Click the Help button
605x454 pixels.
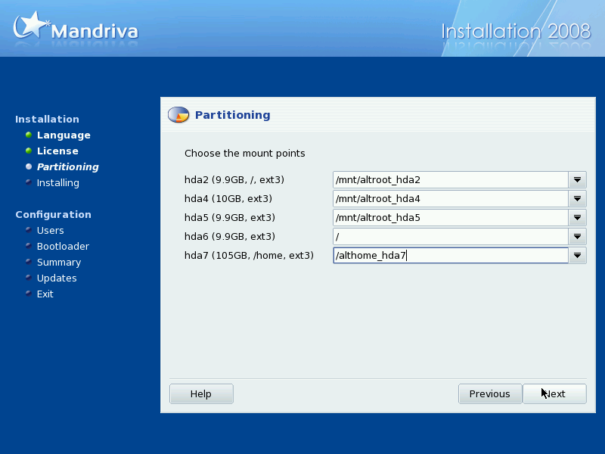pos(201,393)
